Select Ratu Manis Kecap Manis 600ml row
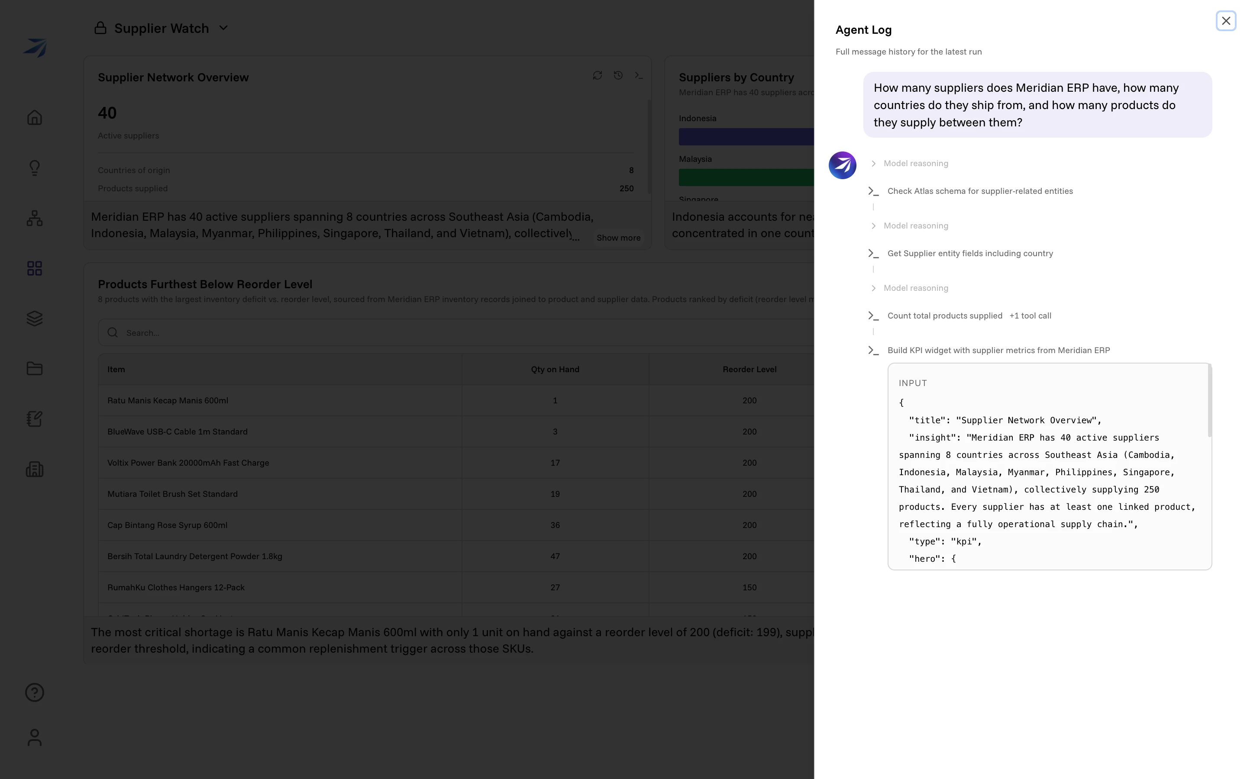1247x779 pixels. tap(456, 400)
